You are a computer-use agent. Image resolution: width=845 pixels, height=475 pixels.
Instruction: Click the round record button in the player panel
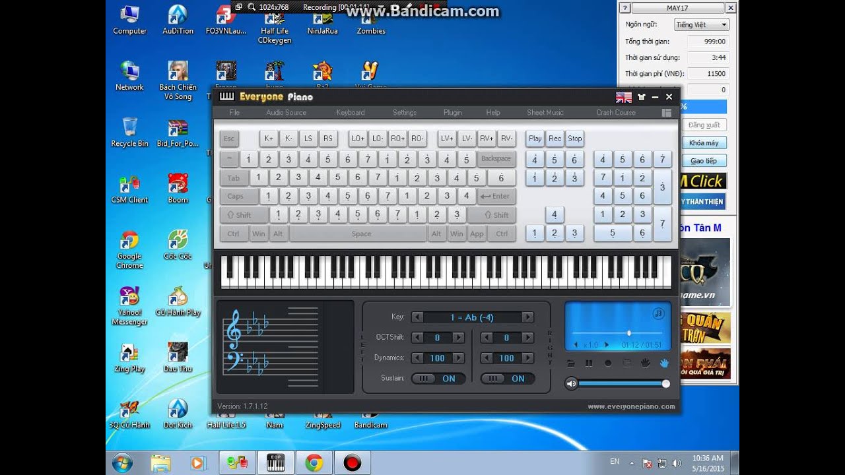608,363
